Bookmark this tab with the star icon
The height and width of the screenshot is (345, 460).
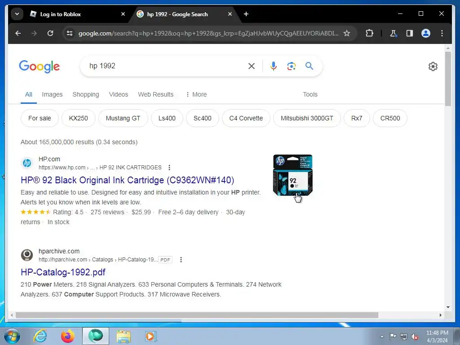pyautogui.click(x=347, y=33)
